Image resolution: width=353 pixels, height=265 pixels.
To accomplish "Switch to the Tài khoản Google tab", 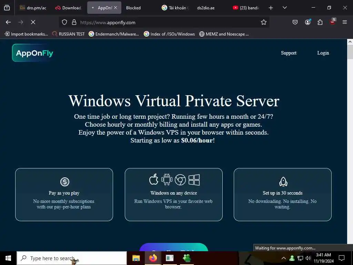I will tap(175, 8).
